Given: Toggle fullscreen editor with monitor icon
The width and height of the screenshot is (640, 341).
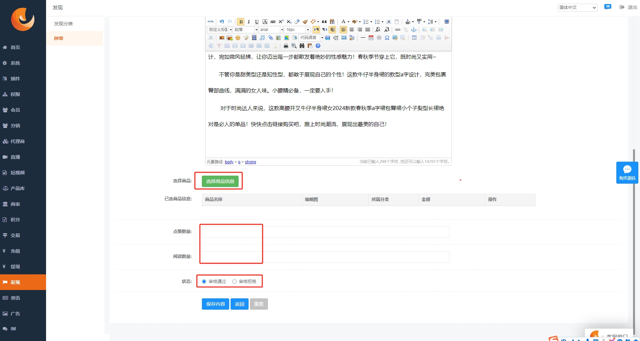Looking at the screenshot, I should [447, 22].
